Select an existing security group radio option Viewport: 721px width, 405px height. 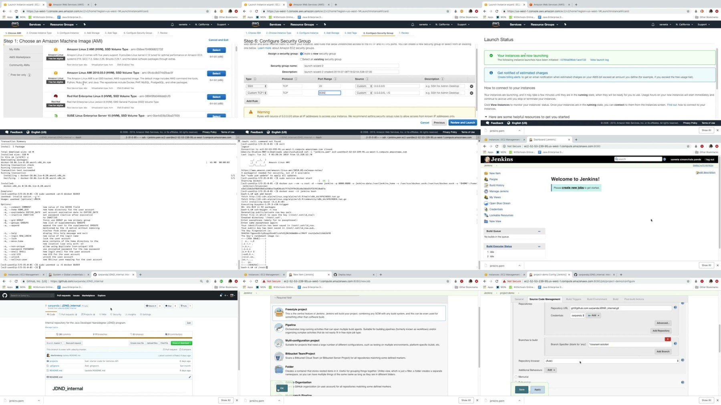301,59
